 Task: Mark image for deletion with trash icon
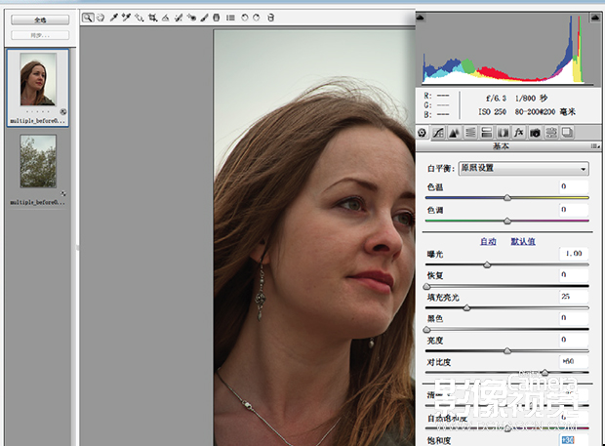[271, 18]
